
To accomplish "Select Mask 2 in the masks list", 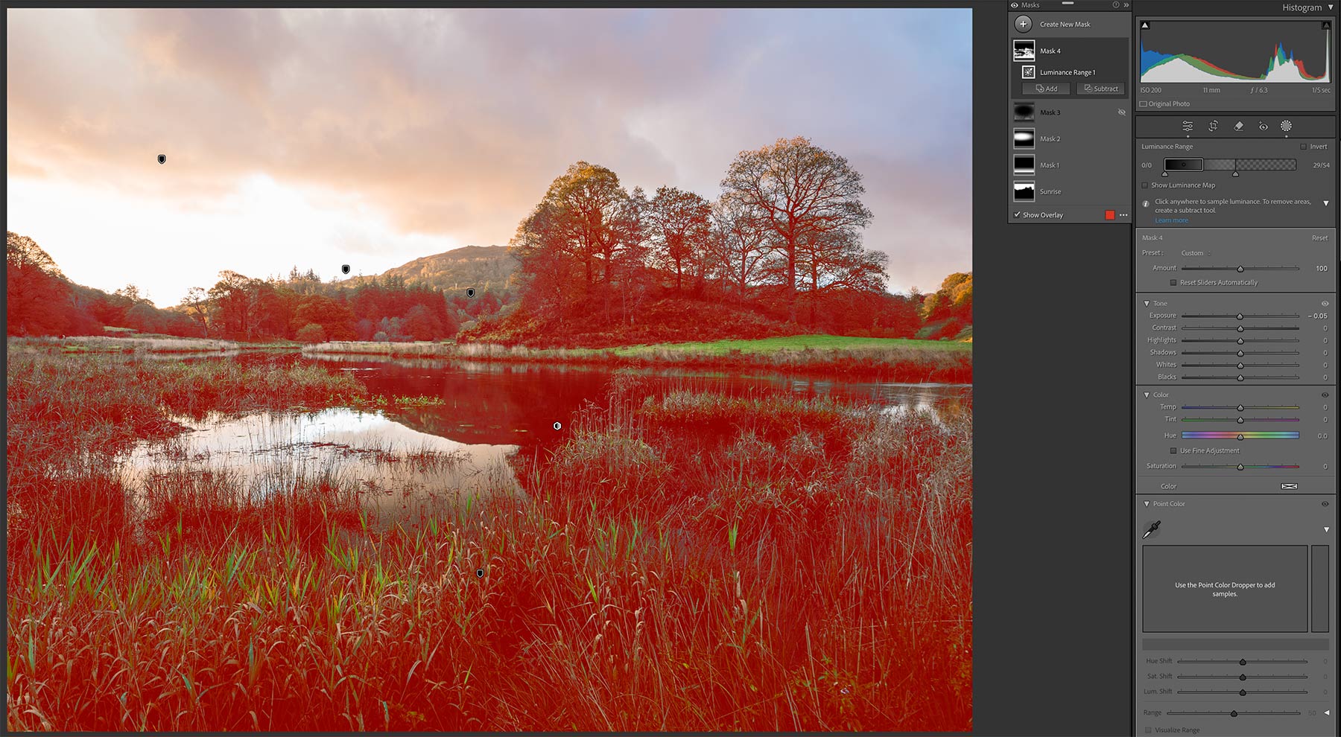I will 1050,138.
